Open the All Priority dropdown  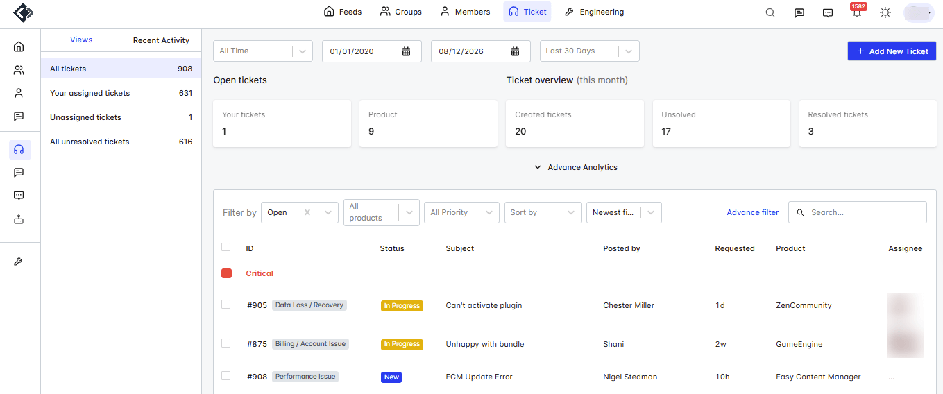(x=461, y=212)
